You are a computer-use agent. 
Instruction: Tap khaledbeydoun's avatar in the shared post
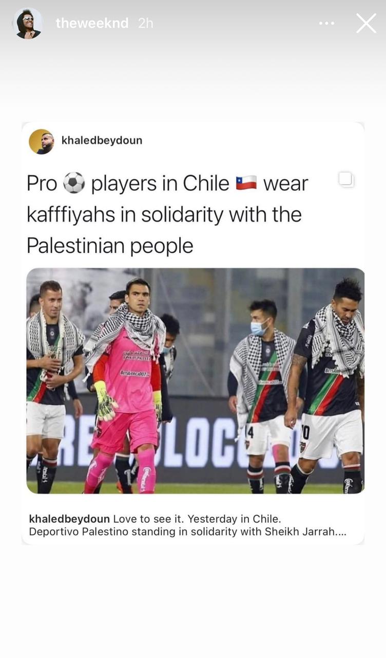41,141
